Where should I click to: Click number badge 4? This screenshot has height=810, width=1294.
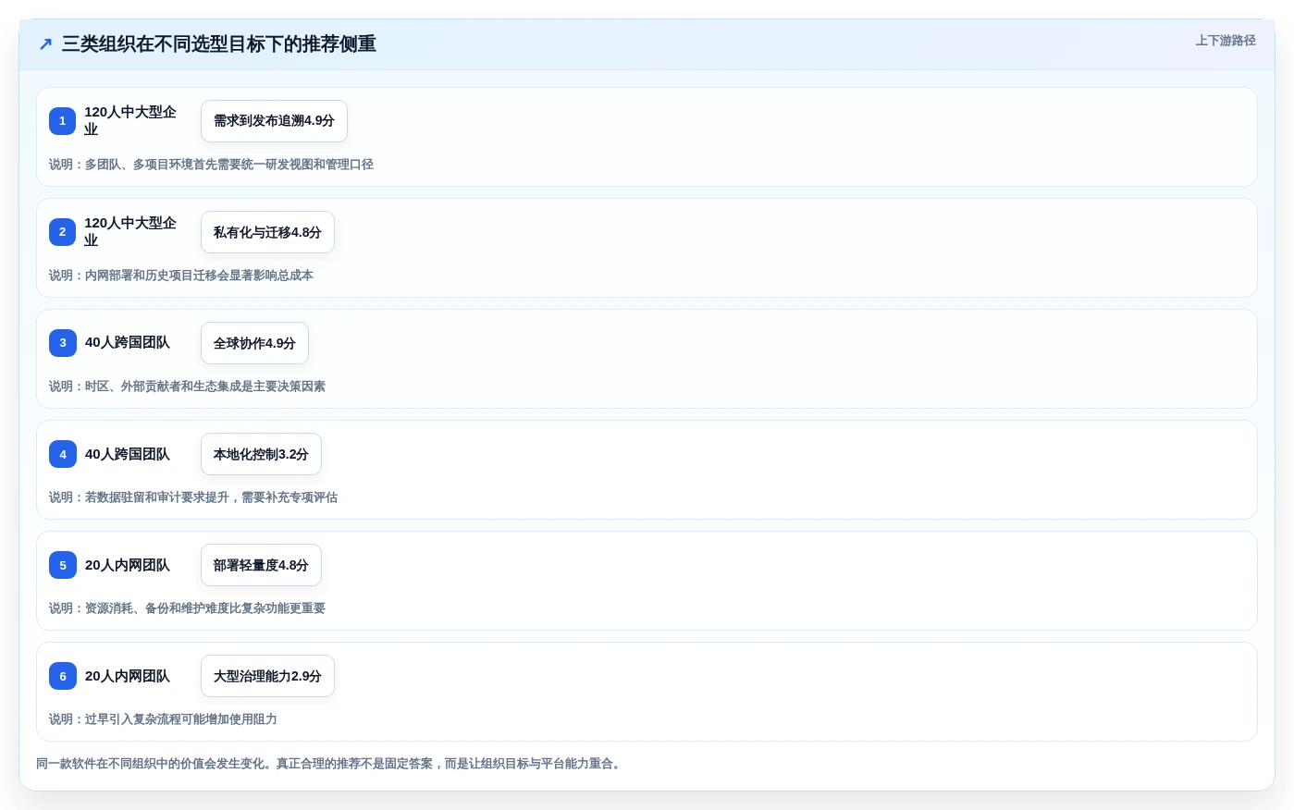63,454
